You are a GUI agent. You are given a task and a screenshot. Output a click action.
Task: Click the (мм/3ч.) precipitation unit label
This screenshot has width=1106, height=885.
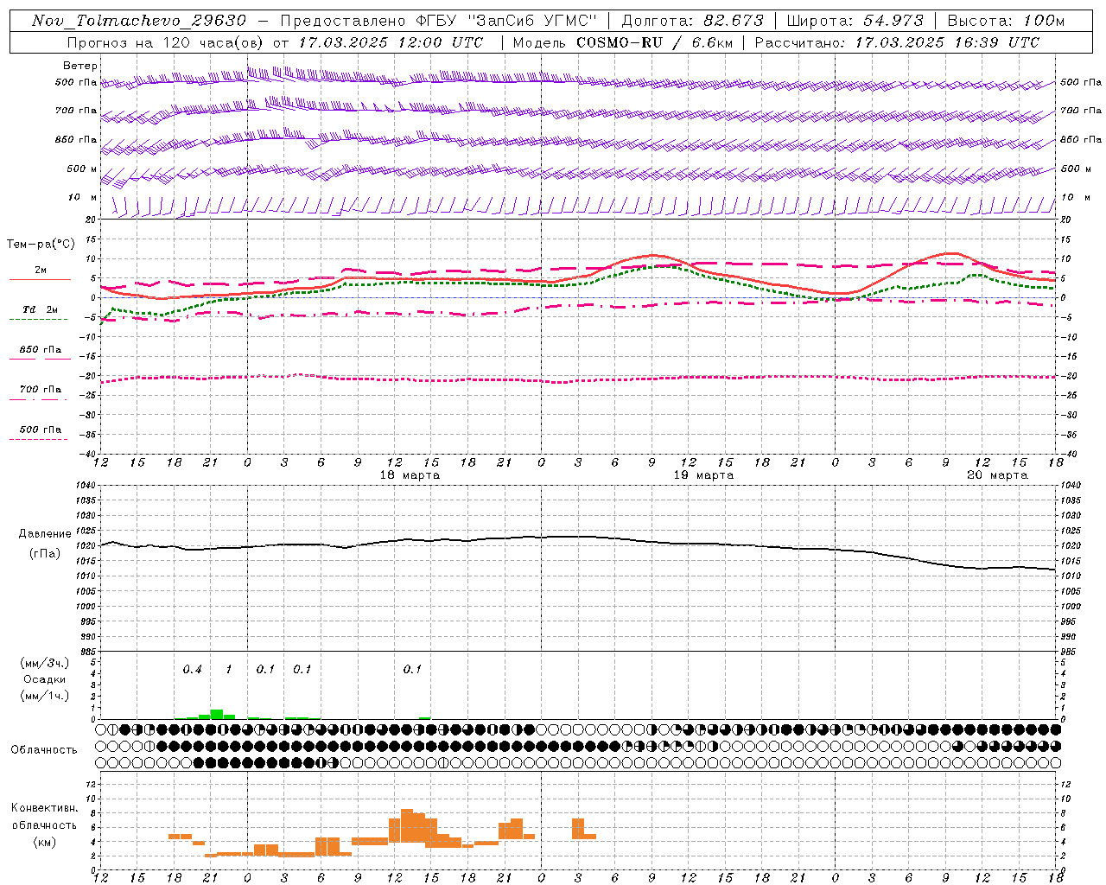(44, 663)
